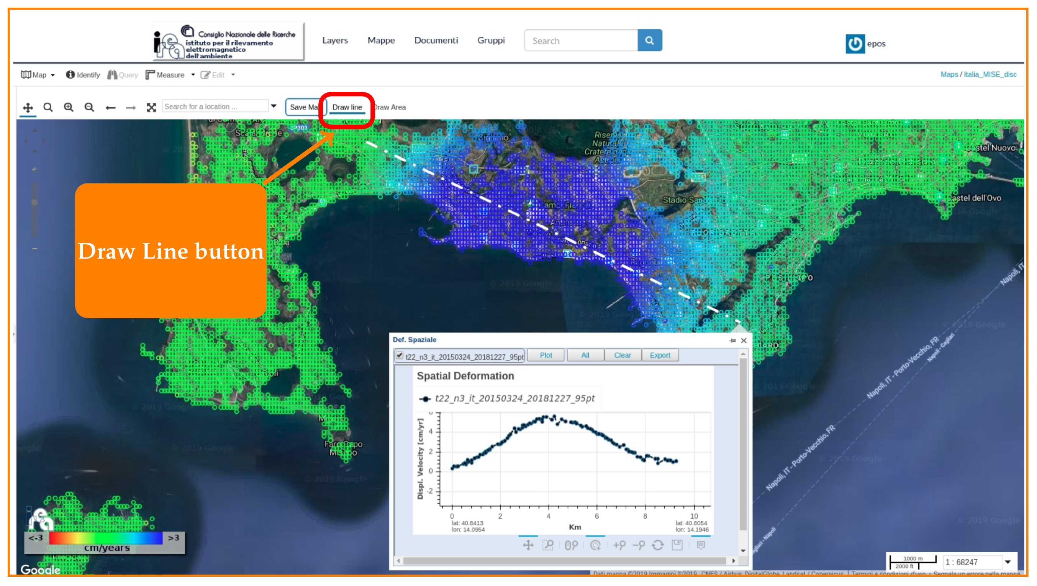Select the Zoom Out magnifier tool
This screenshot has height=586, width=1037.
pyautogui.click(x=89, y=108)
